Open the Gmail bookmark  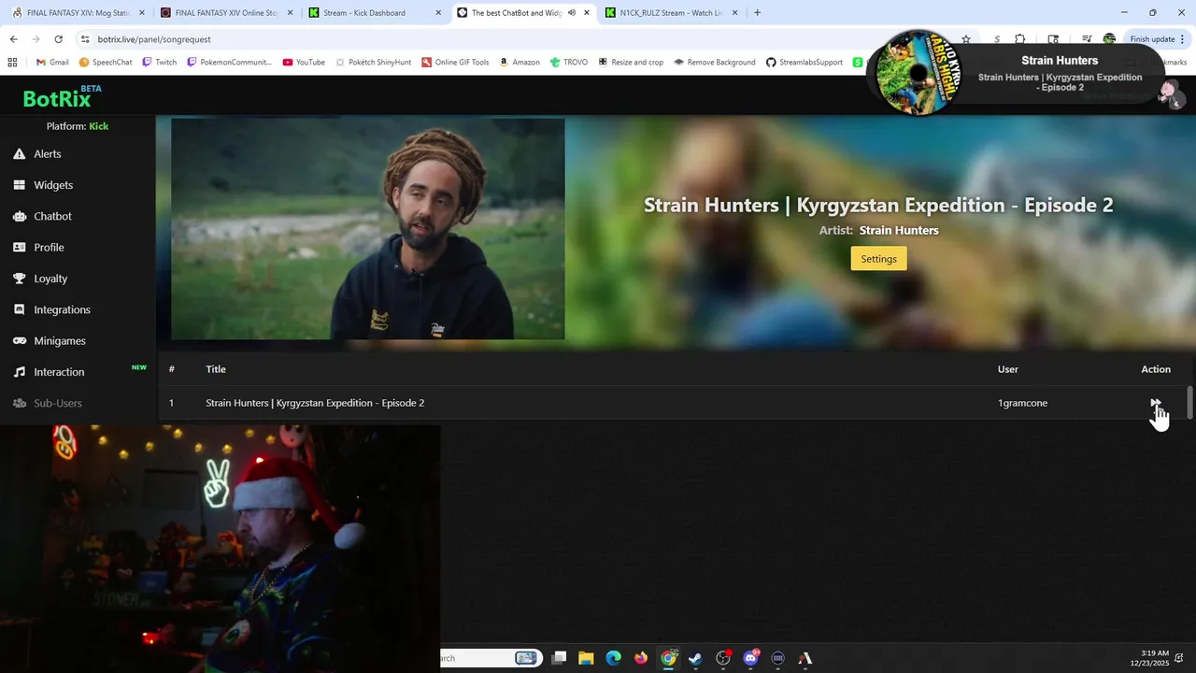tap(52, 63)
